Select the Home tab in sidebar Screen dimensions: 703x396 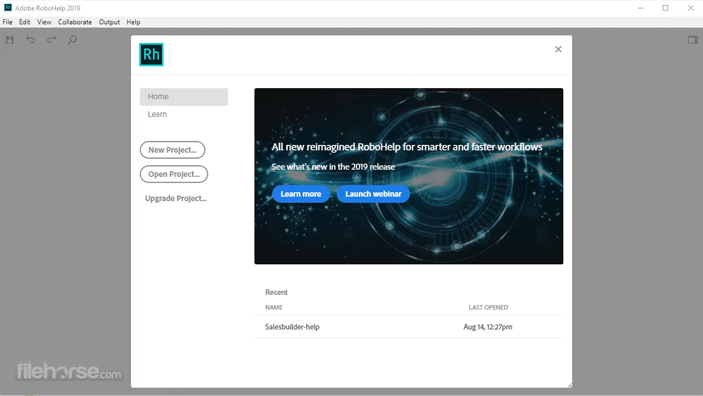184,97
